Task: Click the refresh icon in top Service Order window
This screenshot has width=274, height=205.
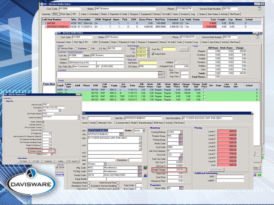Action: 259,9
